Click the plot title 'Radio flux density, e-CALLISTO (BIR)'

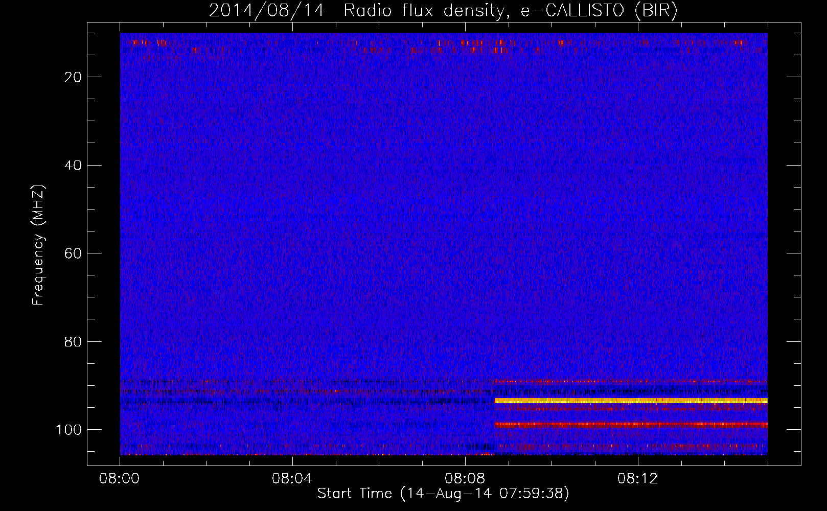point(511,11)
